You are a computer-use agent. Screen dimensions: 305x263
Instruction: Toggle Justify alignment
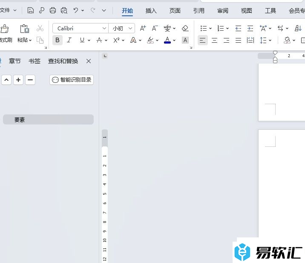click(238, 41)
